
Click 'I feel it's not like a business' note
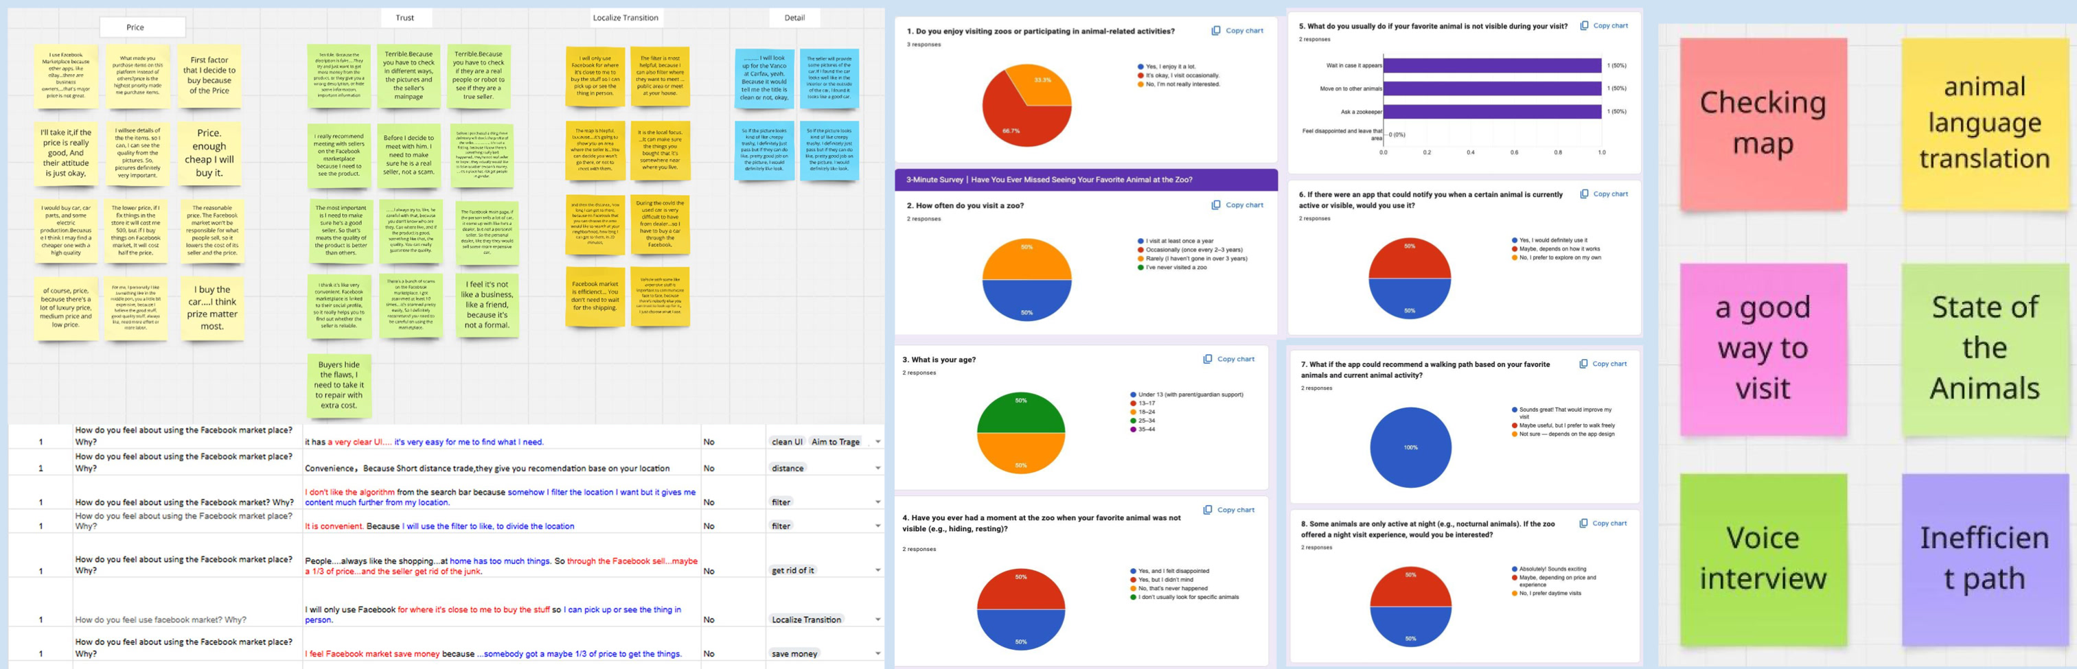point(487,305)
